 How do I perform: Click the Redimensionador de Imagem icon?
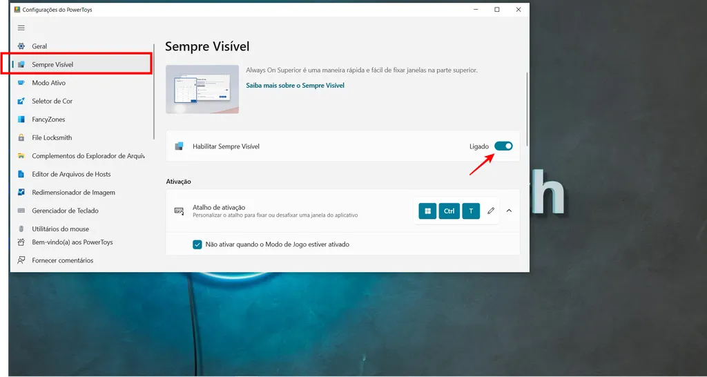(x=21, y=193)
